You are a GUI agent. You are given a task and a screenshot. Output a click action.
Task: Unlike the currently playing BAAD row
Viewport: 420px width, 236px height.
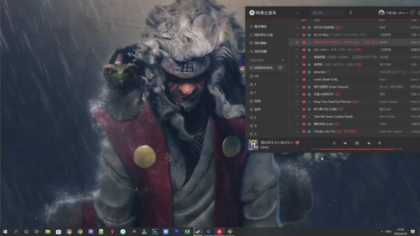pyautogui.click(x=304, y=42)
